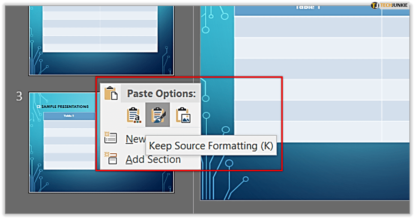Image resolution: width=415 pixels, height=219 pixels.
Task: Click the first row cell under Table 1
Action: click(x=308, y=26)
